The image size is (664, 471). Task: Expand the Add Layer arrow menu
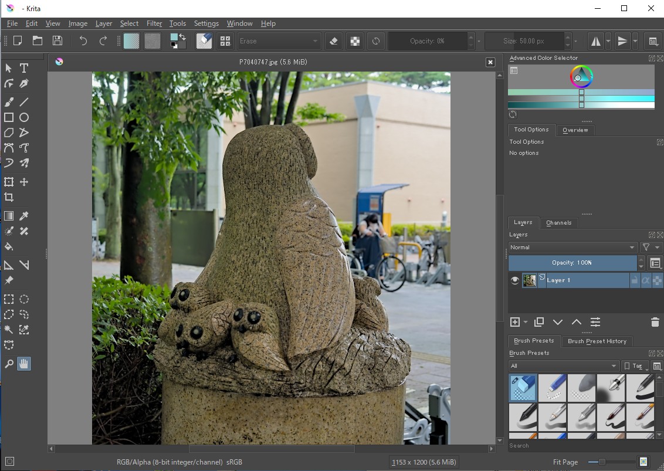click(x=526, y=323)
